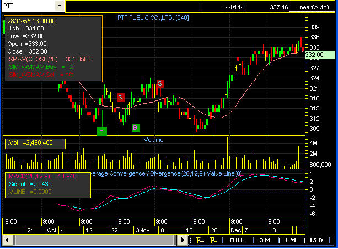This screenshot has width=338, height=249.
Task: Open the PTT symbol dropdown arrow
Action: point(60,6)
